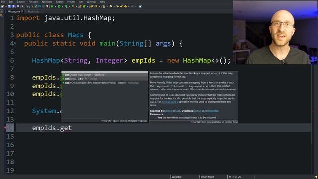
Task: Open the Run menu
Action: coord(81,2)
